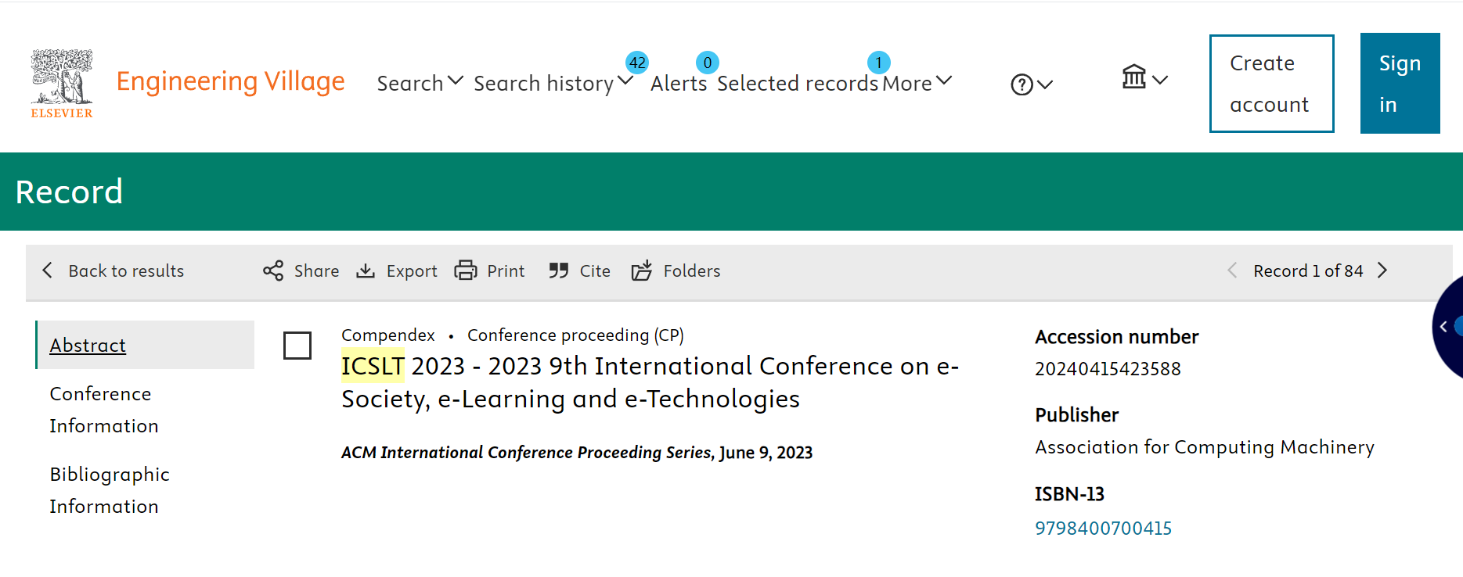The height and width of the screenshot is (577, 1463).
Task: Click the Folders icon
Action: click(x=642, y=271)
